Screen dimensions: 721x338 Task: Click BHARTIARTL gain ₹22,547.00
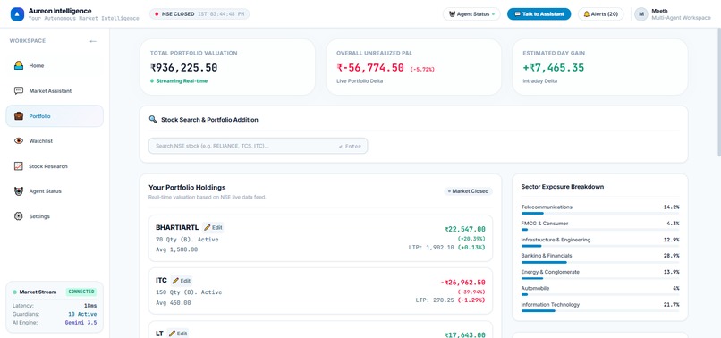click(x=464, y=229)
